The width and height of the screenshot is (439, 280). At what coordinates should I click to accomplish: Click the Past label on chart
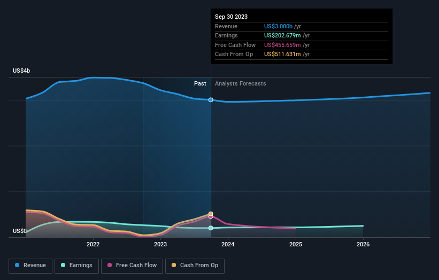point(200,83)
